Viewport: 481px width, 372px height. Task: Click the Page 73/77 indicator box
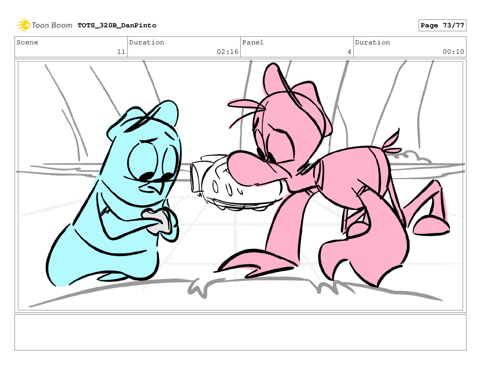point(442,25)
